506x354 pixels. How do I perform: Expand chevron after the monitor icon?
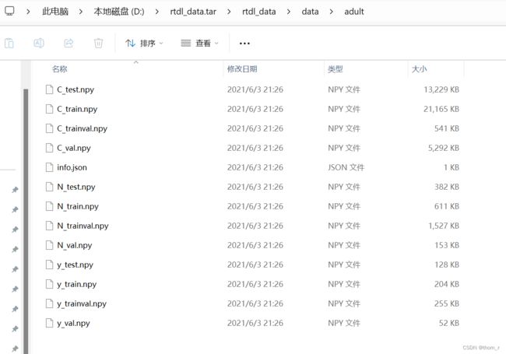point(28,12)
